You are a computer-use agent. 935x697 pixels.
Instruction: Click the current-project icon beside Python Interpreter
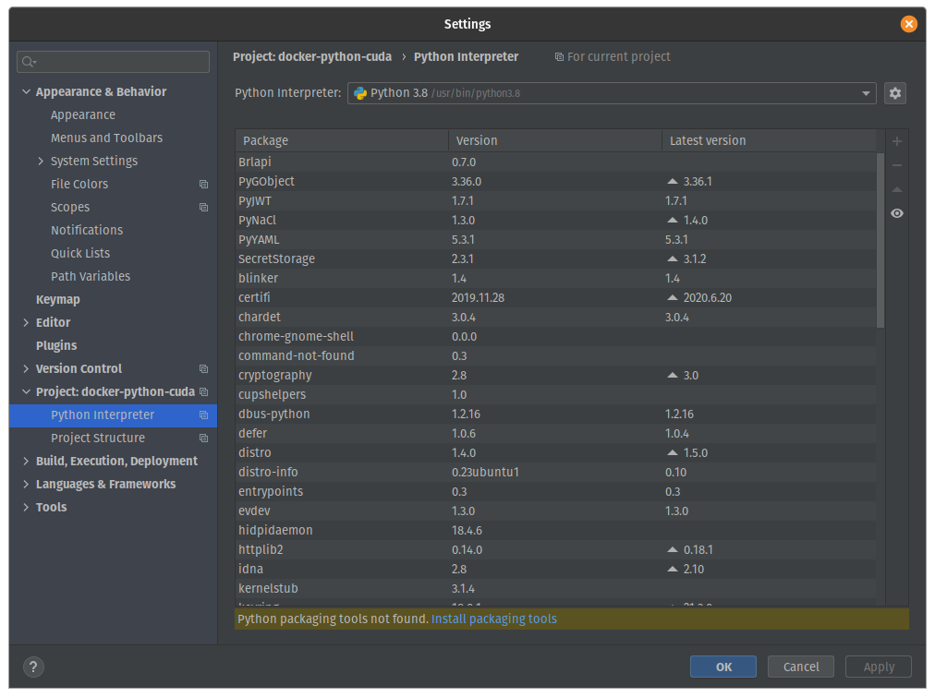click(x=203, y=415)
